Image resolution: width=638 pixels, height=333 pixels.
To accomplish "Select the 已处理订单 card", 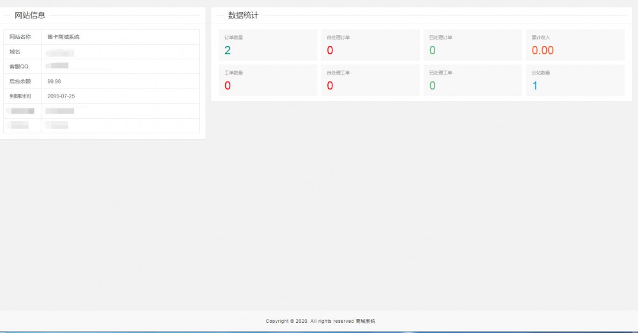I will click(472, 45).
